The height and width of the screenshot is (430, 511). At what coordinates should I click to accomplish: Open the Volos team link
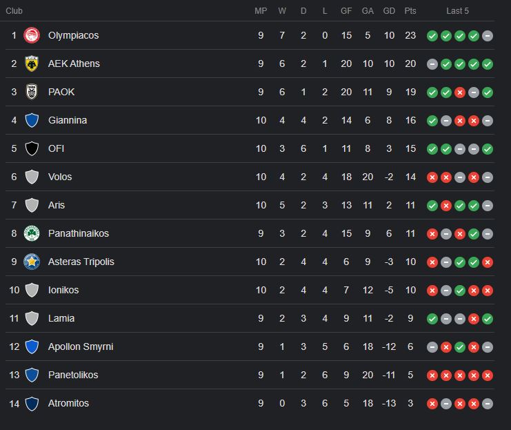(x=60, y=177)
